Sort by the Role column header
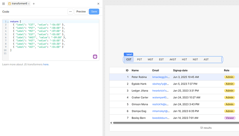 tap(227, 70)
